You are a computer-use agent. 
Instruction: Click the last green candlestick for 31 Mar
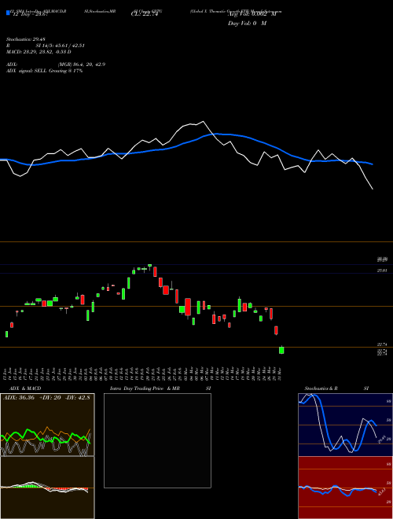(281, 350)
